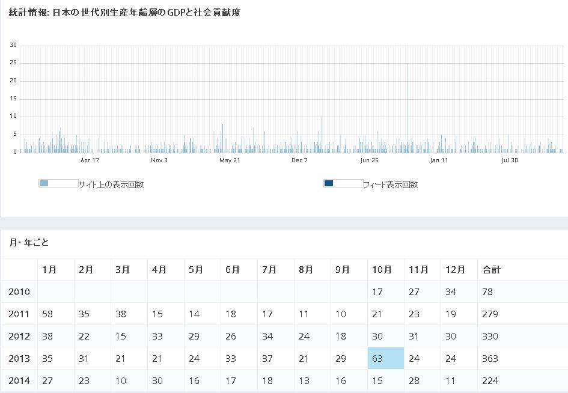This screenshot has height=393, width=568.
Task: Click the 279 total for 2011
Action: (x=490, y=314)
